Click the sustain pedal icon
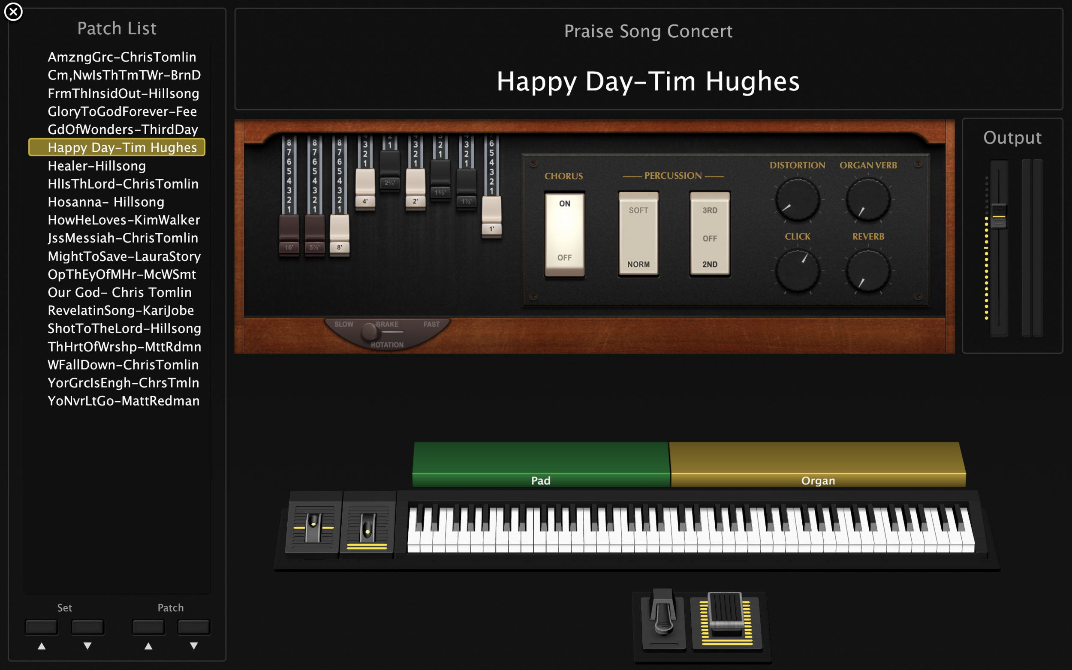 (663, 619)
